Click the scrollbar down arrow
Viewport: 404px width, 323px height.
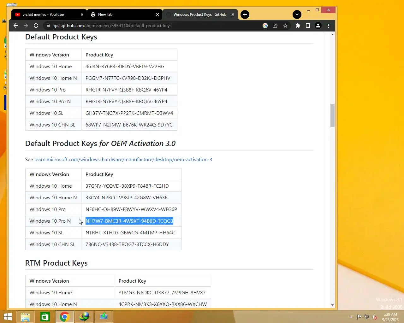point(332,305)
